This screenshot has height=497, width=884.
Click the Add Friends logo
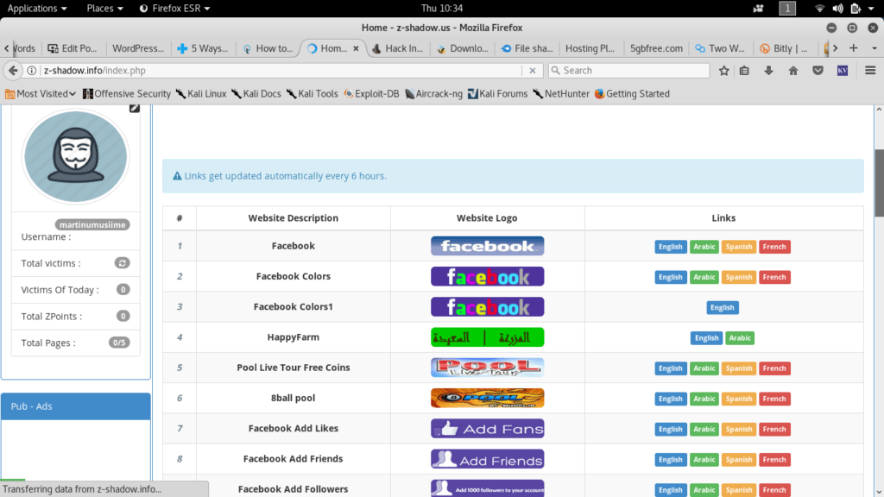[x=487, y=459]
